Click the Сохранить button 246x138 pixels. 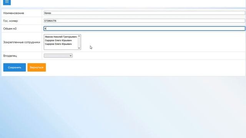point(15,67)
